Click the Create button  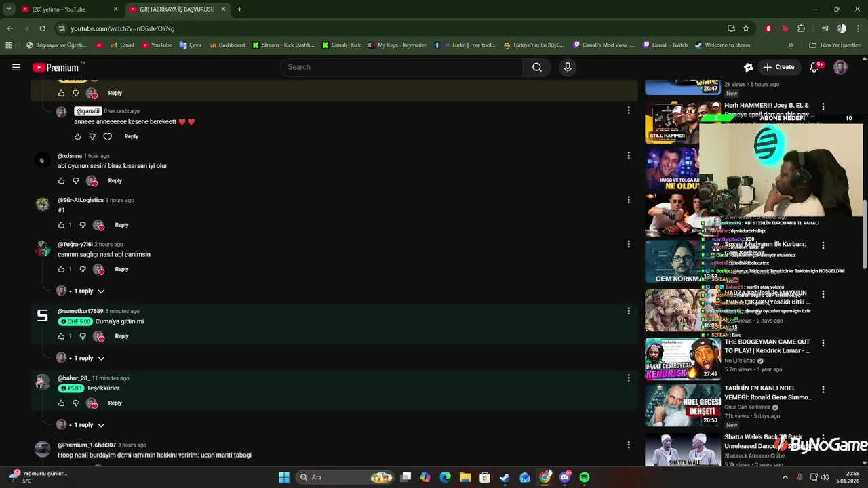(778, 67)
